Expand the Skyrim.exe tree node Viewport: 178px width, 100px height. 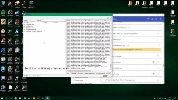(24, 26)
